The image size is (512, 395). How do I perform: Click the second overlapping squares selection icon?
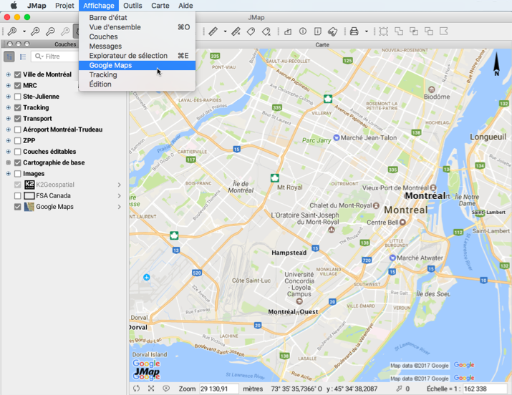[x=414, y=31]
